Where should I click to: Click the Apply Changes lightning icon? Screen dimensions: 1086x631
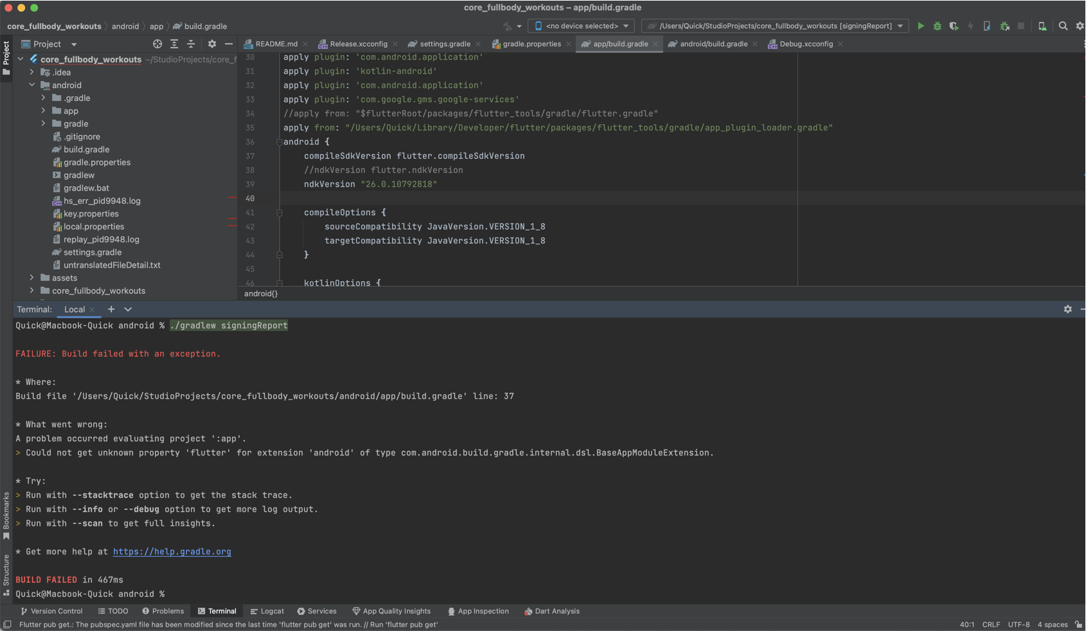click(971, 26)
